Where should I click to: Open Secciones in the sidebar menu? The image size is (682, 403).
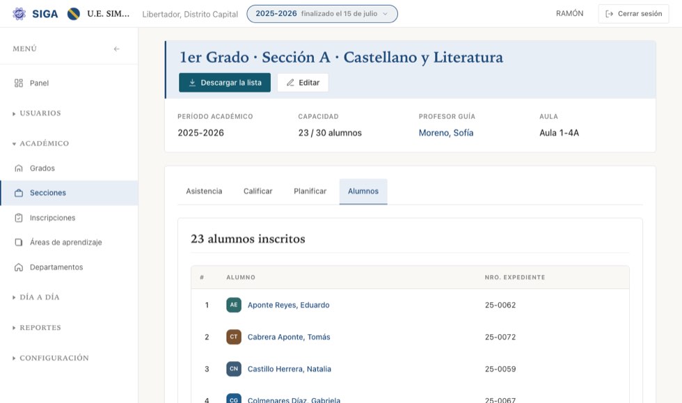69,193
